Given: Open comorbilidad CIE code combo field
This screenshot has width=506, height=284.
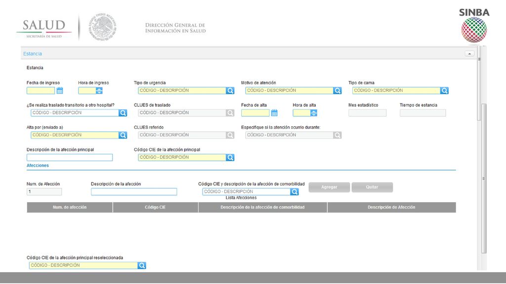Looking at the screenshot, I should (247, 192).
